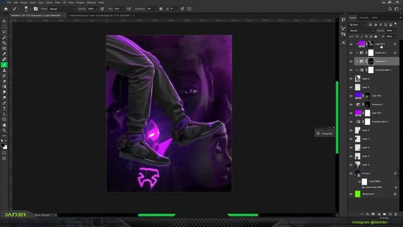Click the foreground color swatch
This screenshot has width=403, height=227.
click(x=3, y=146)
